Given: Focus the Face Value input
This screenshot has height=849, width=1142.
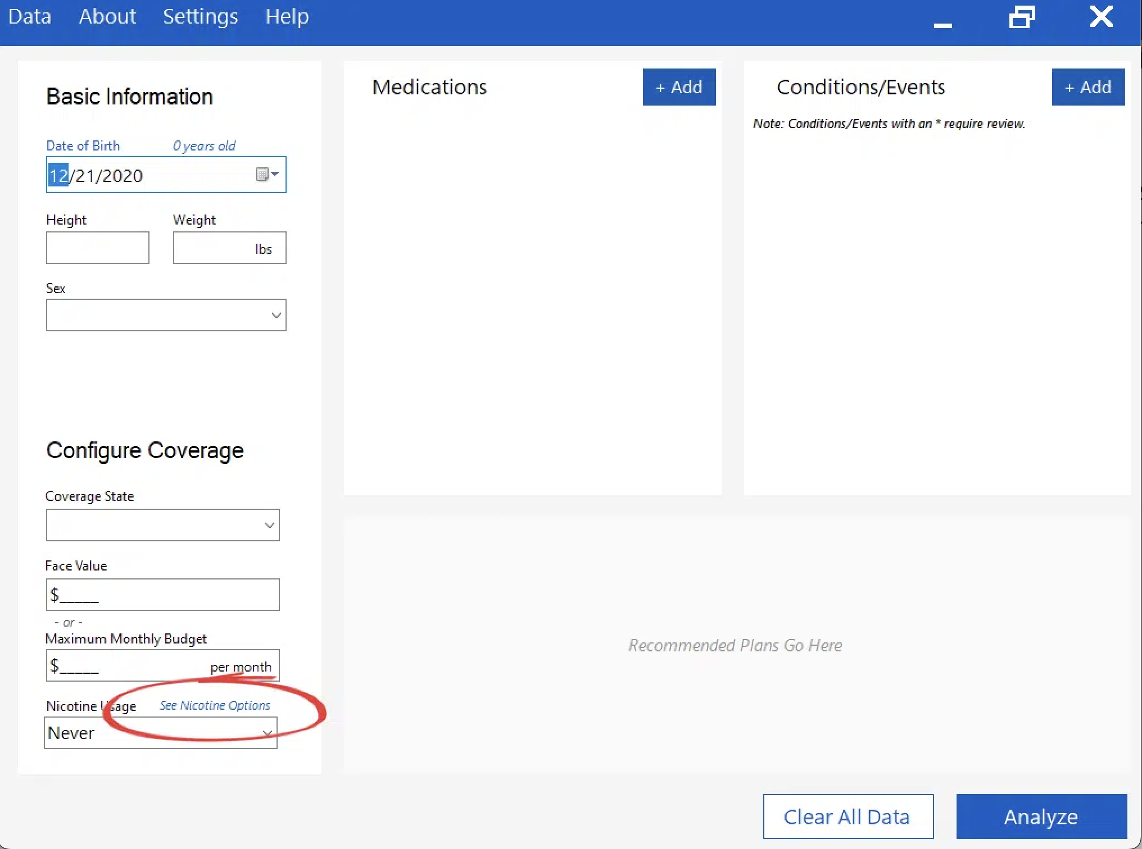Looking at the screenshot, I should point(163,595).
